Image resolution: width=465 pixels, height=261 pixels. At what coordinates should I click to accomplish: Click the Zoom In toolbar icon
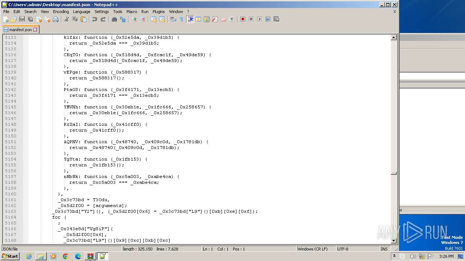134,19
